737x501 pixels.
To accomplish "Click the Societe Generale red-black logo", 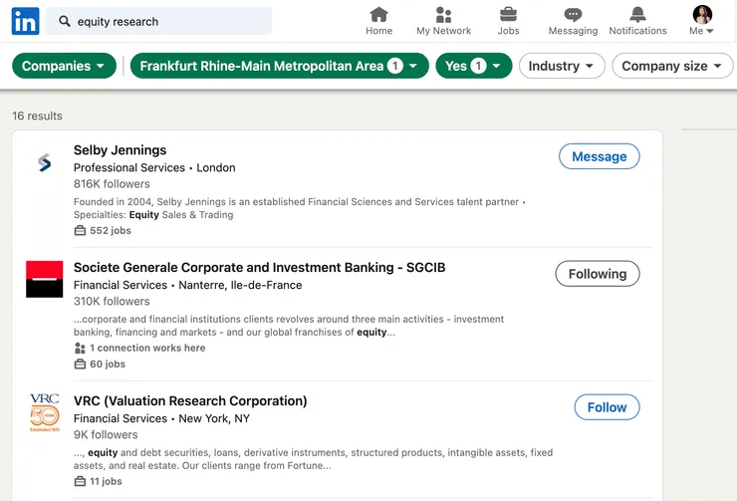I will (44, 279).
